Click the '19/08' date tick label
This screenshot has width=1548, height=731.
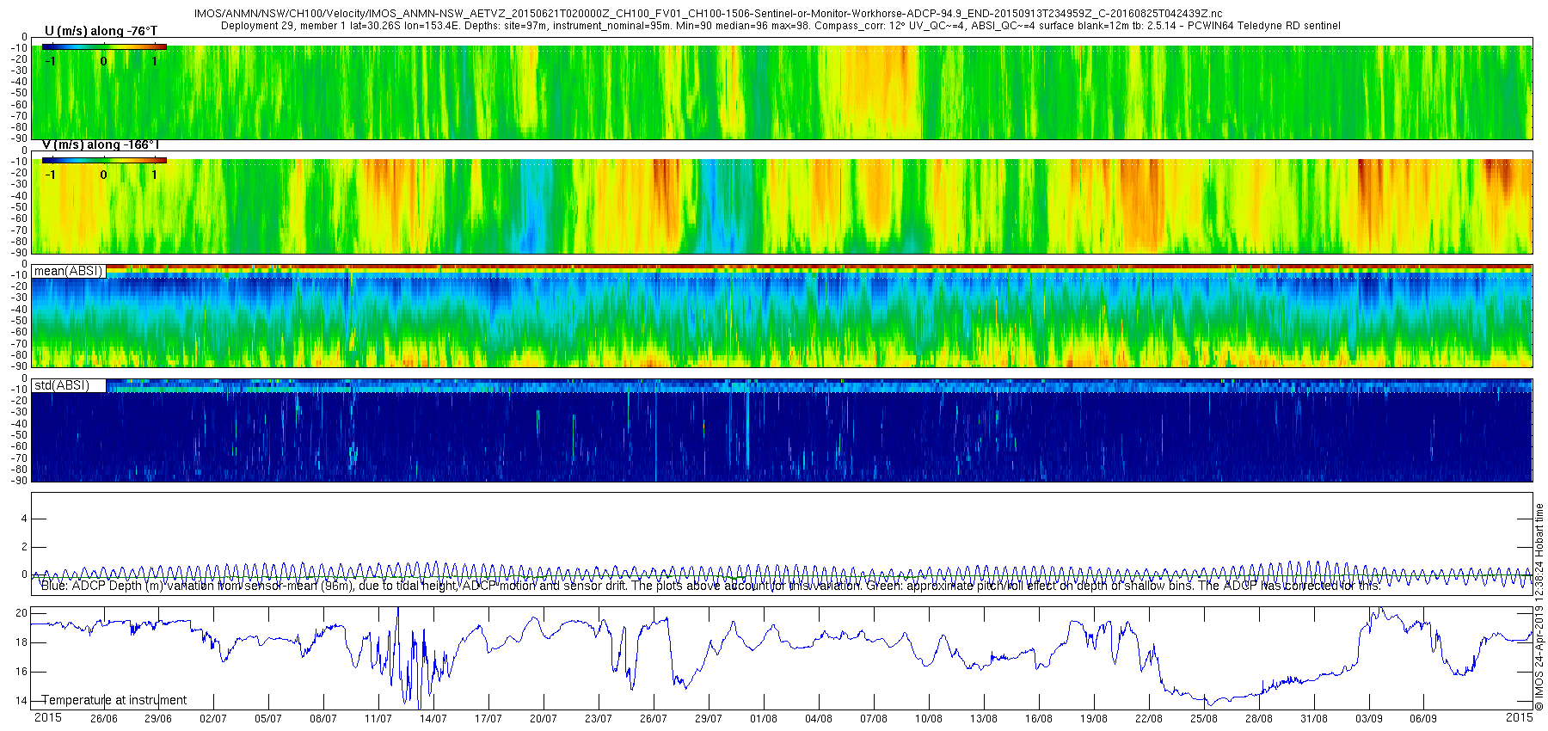click(x=1094, y=719)
